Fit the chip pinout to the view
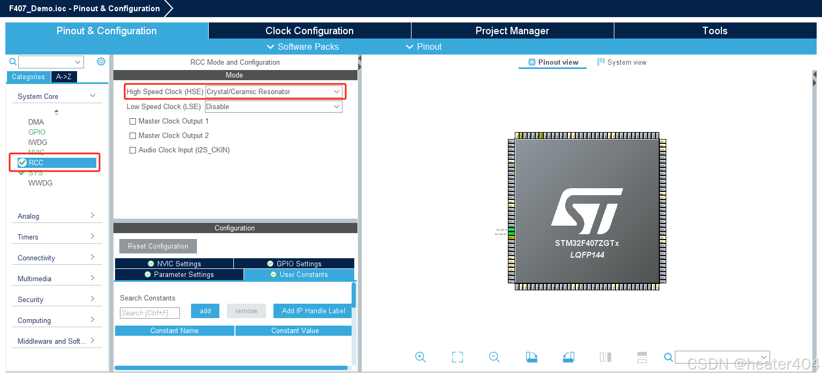The image size is (822, 378). (x=458, y=357)
